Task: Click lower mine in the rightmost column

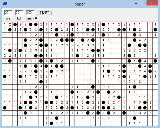Action: point(155,61)
